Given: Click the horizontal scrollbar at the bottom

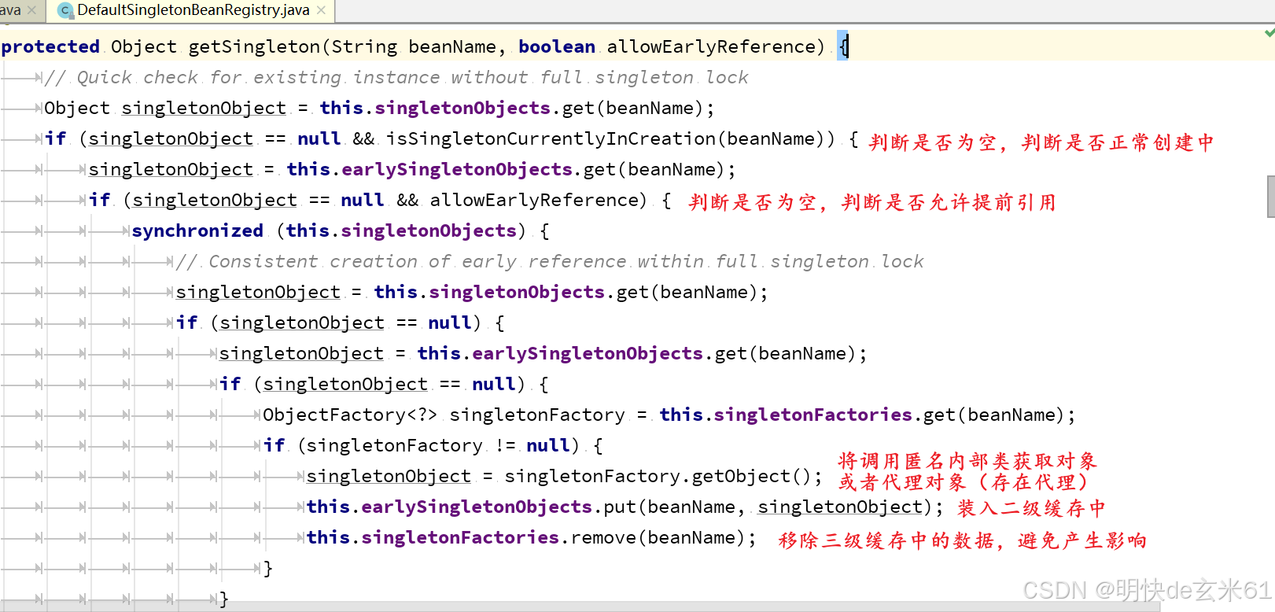Looking at the screenshot, I should point(580,606).
